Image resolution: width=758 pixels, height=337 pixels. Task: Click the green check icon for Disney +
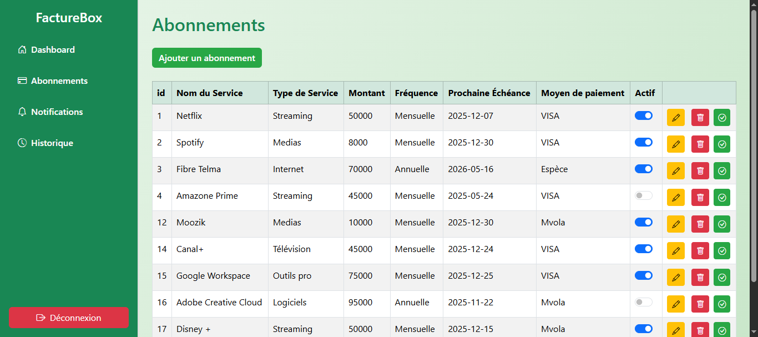[x=722, y=330]
